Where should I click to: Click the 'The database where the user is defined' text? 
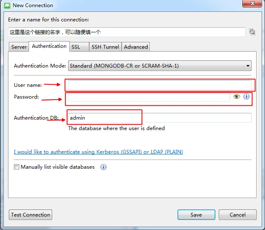click(116, 128)
